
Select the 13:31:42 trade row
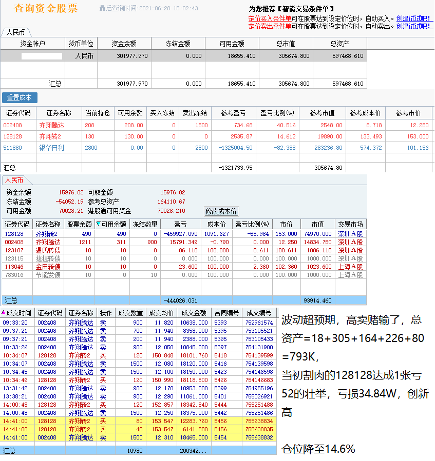coord(139,389)
